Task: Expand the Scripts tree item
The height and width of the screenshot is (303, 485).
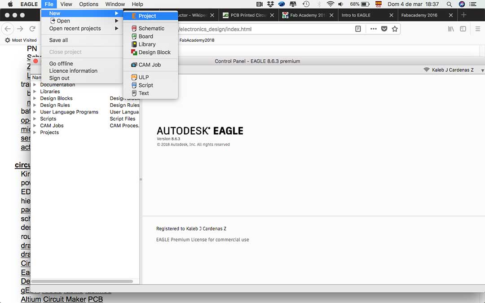Action: click(x=35, y=119)
